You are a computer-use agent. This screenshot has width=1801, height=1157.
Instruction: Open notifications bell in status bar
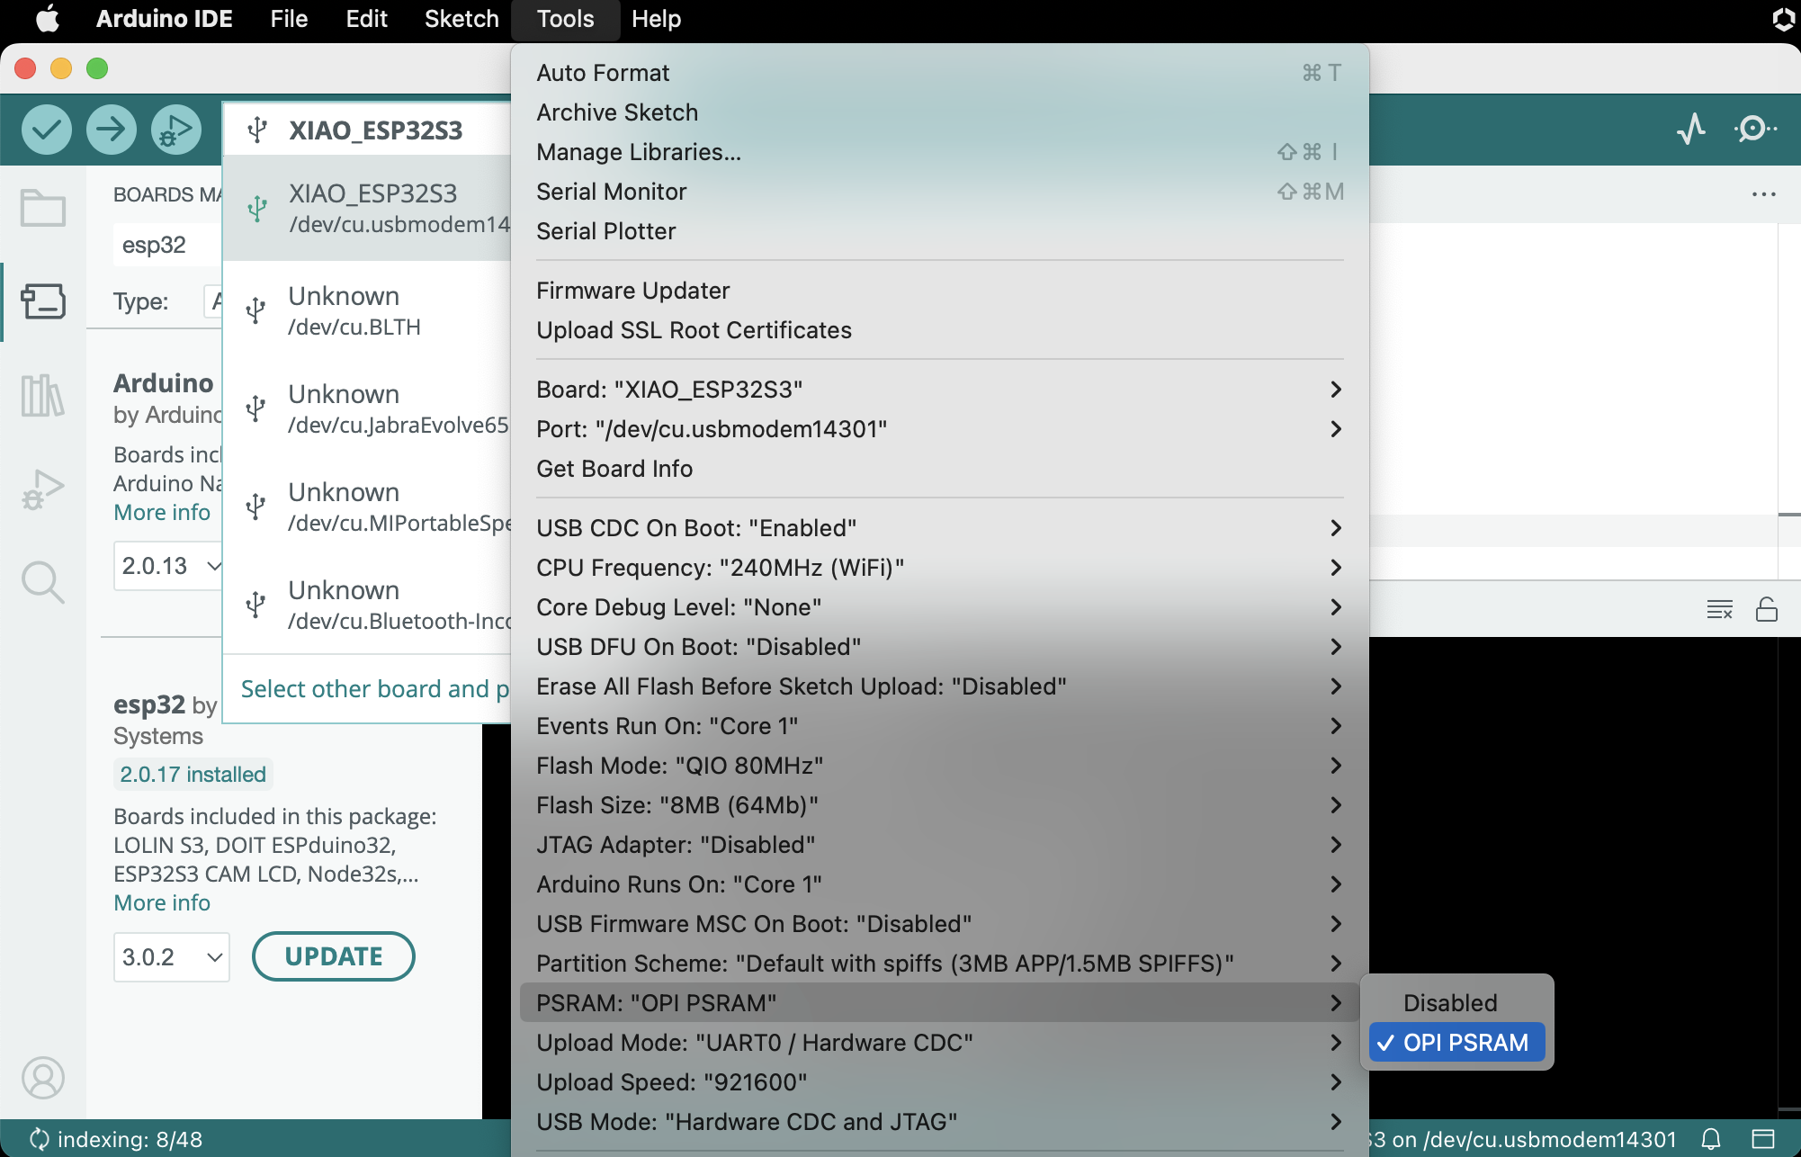(x=1711, y=1139)
